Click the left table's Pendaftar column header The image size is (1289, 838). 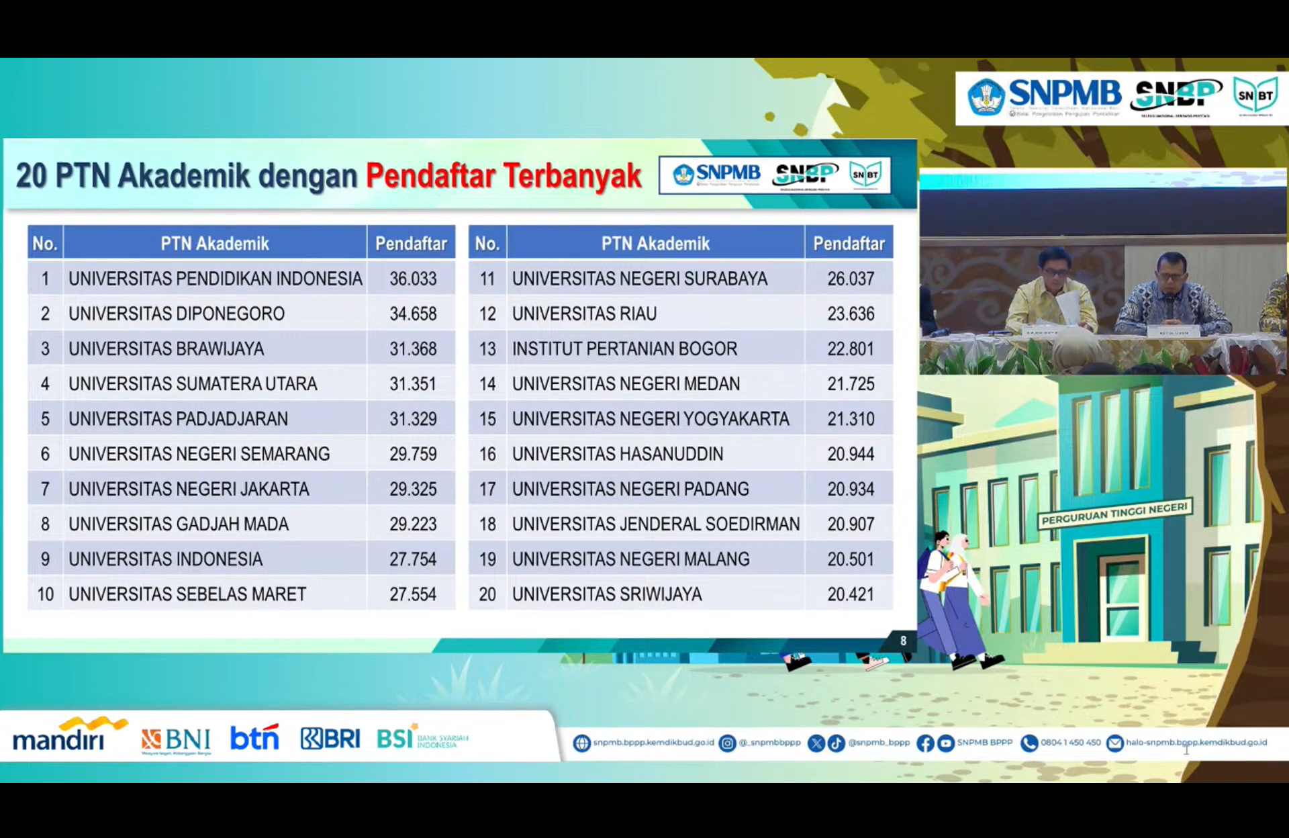(x=411, y=243)
